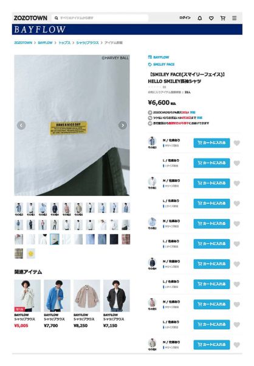Click the ログイン login link
This screenshot has height=366, width=254.
pyautogui.click(x=185, y=18)
